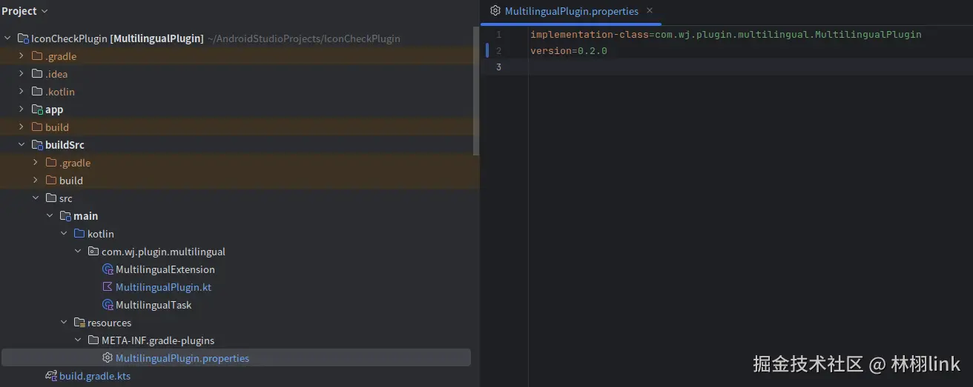Viewport: 973px width, 387px height.
Task: Expand the app module
Action: [x=22, y=110]
